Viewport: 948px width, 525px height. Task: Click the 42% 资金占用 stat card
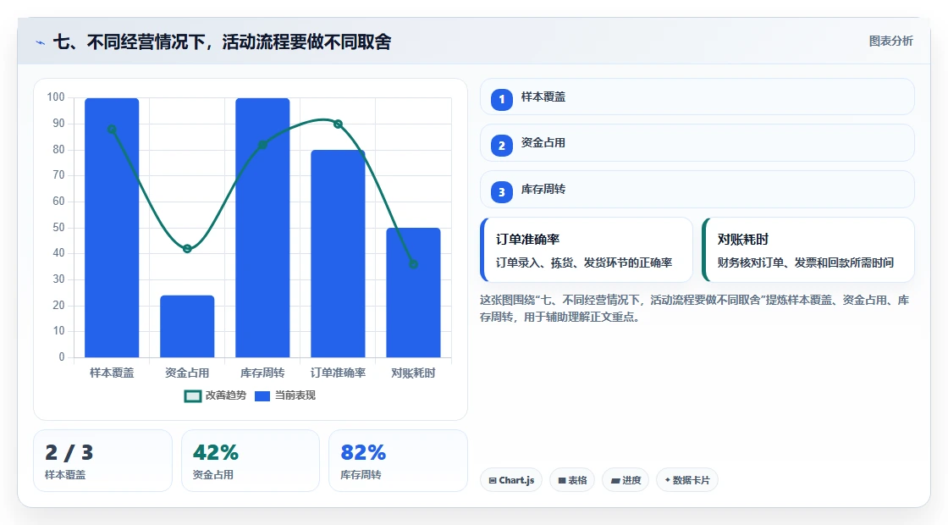click(x=251, y=461)
